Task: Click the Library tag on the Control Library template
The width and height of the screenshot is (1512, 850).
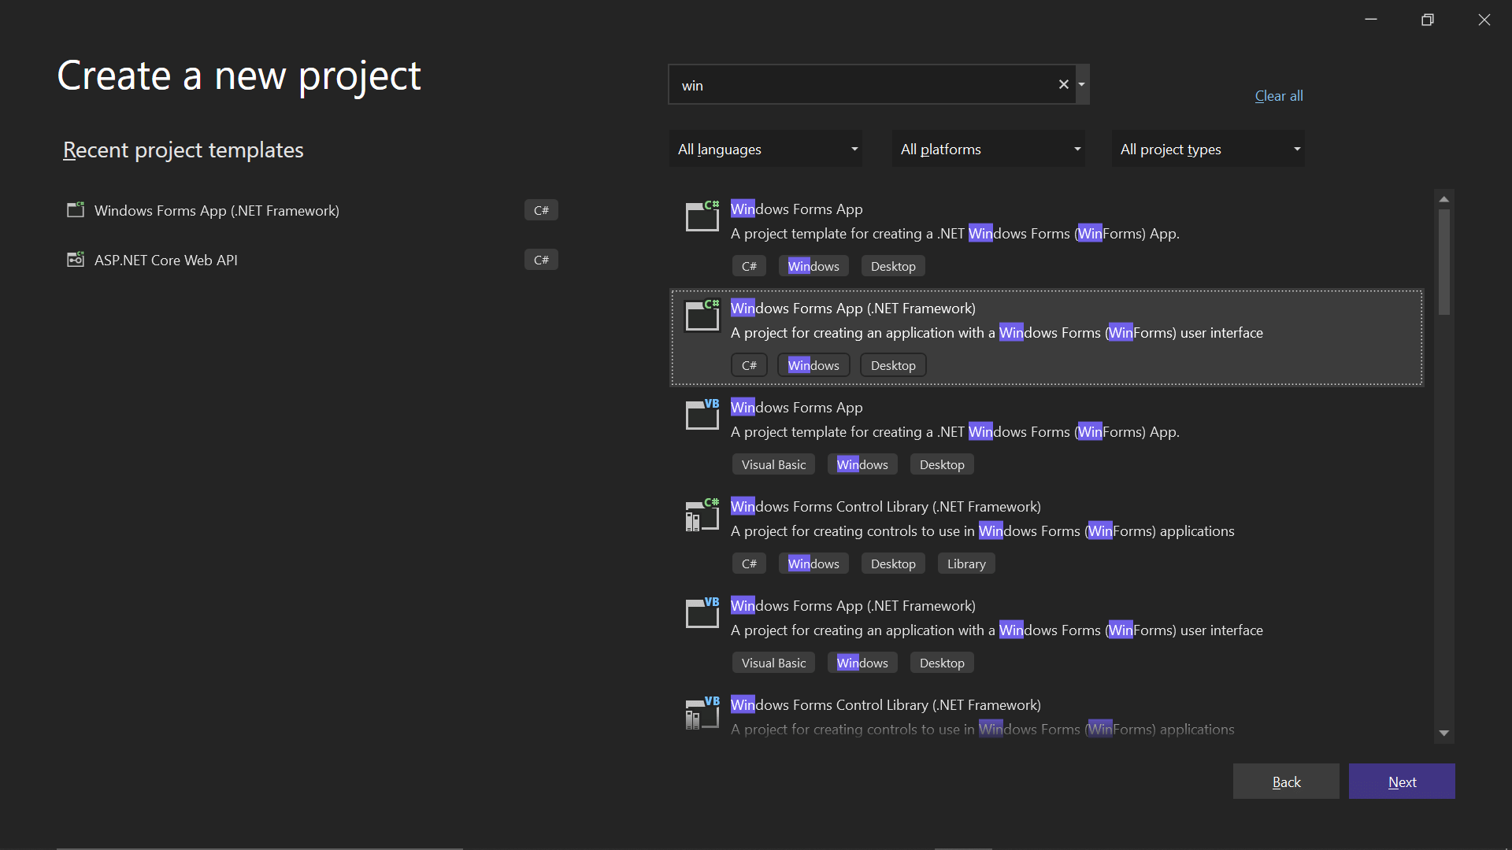Action: point(965,564)
